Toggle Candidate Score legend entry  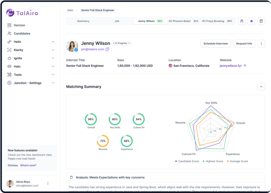[187, 161]
